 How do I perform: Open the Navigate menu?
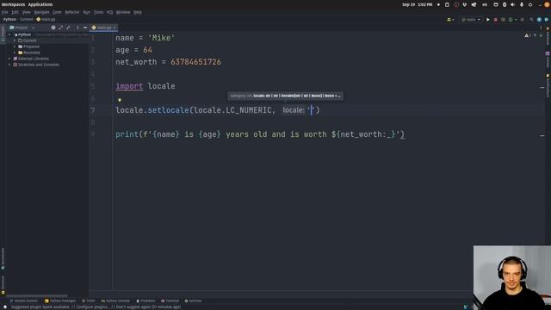click(x=41, y=12)
